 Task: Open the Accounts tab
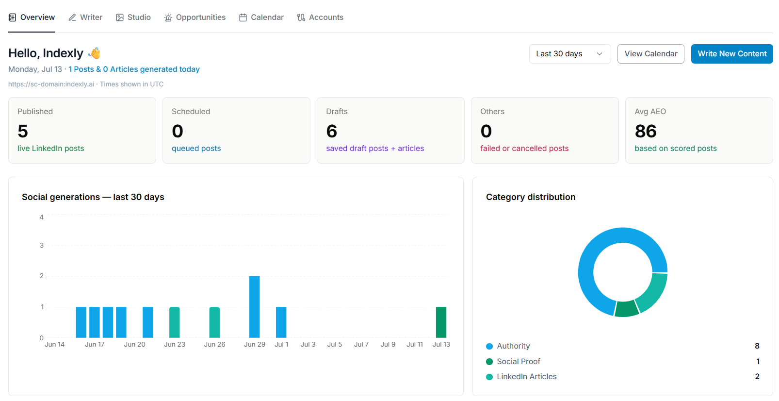[x=320, y=17]
